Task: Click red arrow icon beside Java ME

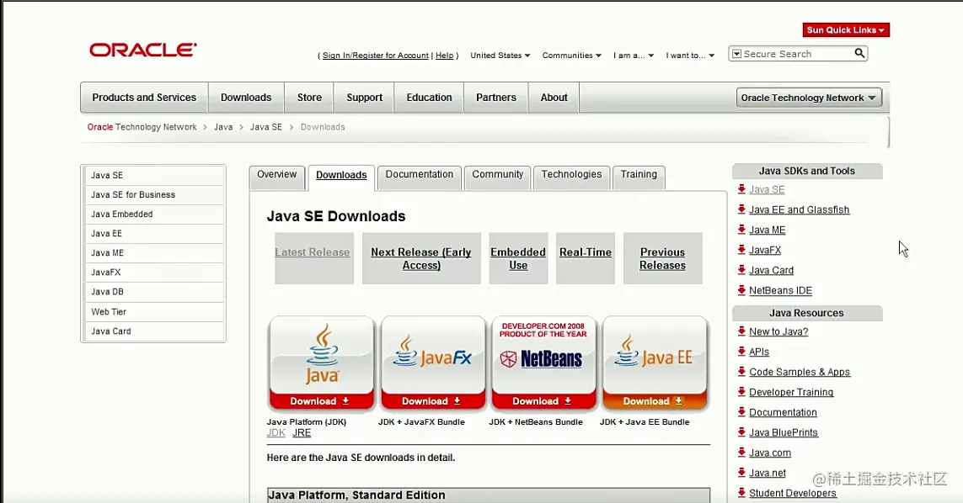Action: click(741, 230)
